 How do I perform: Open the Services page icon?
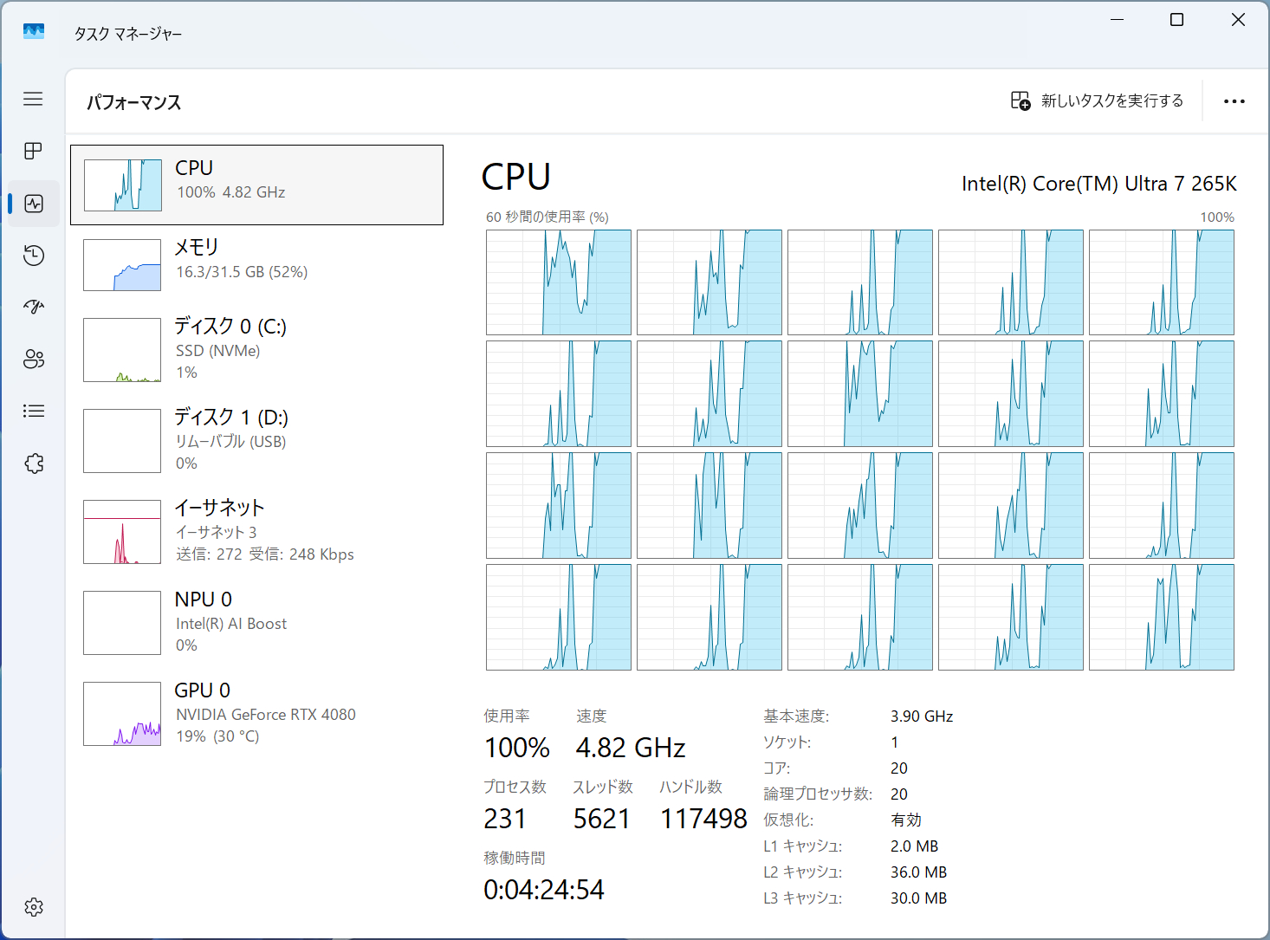[34, 464]
